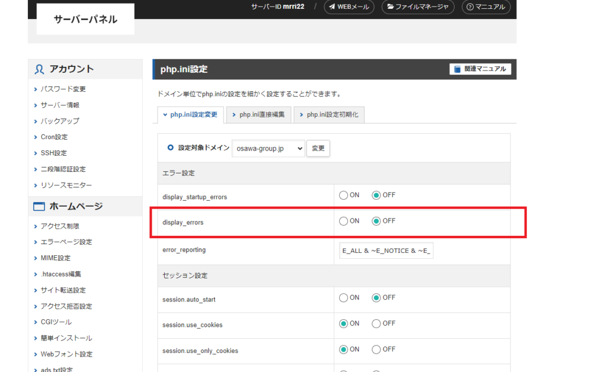Switch to php.ini設定初期化 tab
The image size is (607, 372).
pyautogui.click(x=329, y=115)
